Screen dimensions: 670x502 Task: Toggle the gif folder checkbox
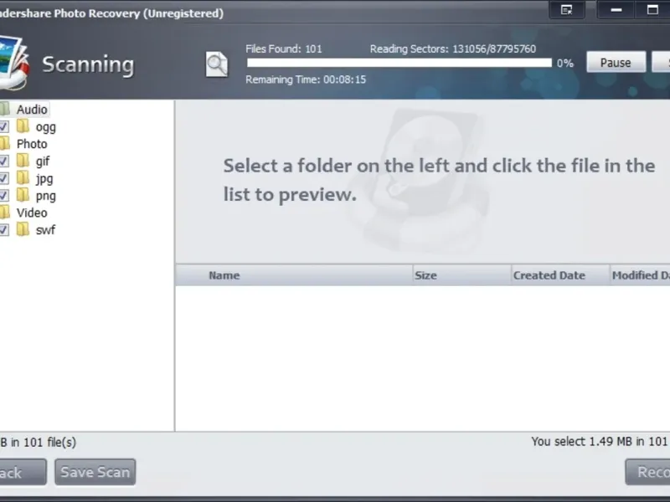3,161
